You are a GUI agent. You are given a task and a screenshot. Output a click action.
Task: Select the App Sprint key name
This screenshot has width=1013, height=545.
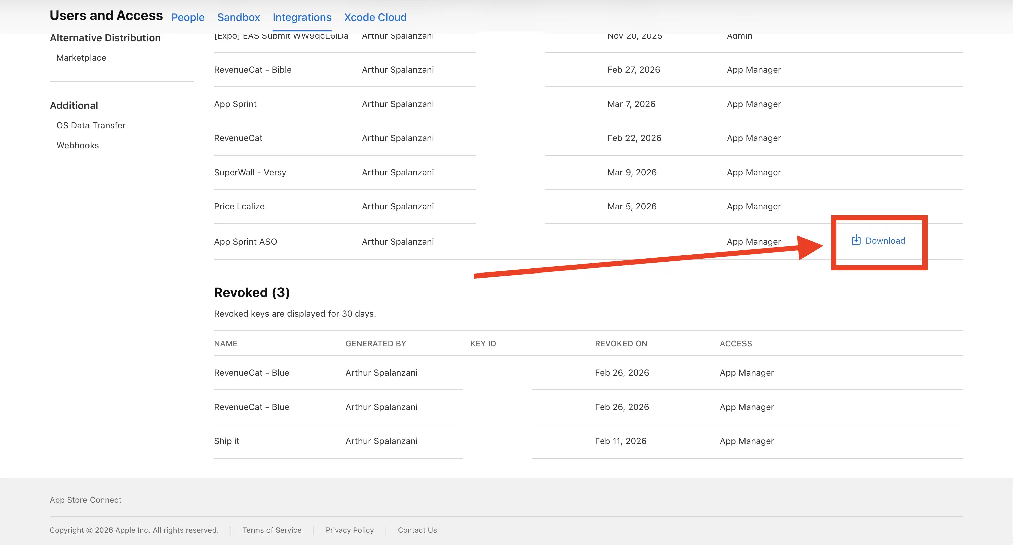(235, 104)
